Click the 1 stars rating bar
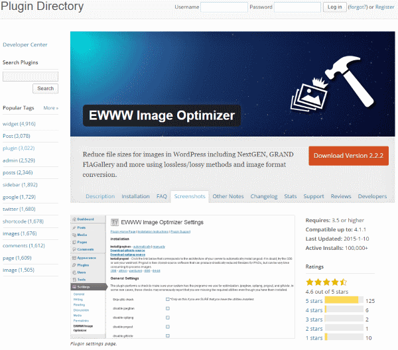 [x=344, y=337]
